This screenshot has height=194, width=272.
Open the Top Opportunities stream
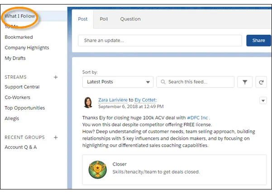(25, 108)
